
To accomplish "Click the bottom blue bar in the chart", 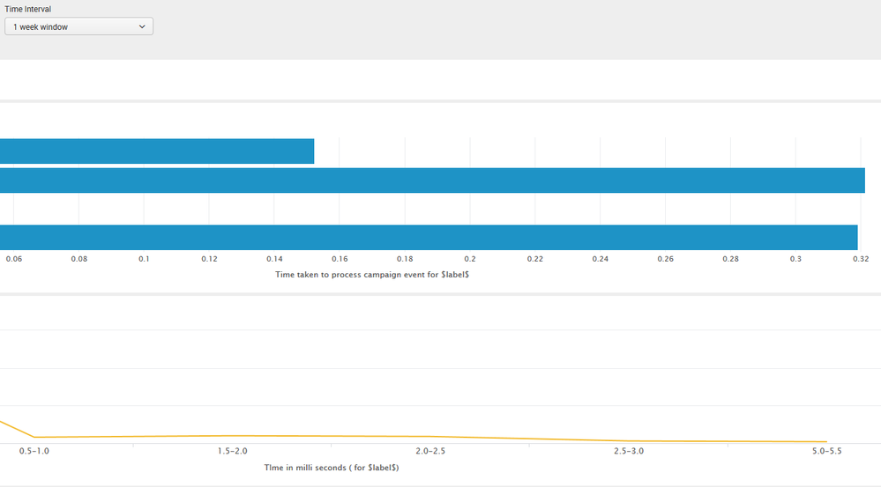I will [429, 238].
